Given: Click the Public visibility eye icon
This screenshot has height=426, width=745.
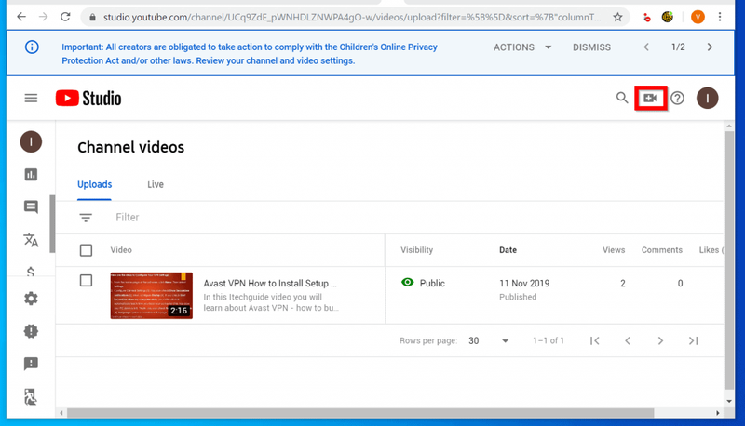Looking at the screenshot, I should coord(407,282).
